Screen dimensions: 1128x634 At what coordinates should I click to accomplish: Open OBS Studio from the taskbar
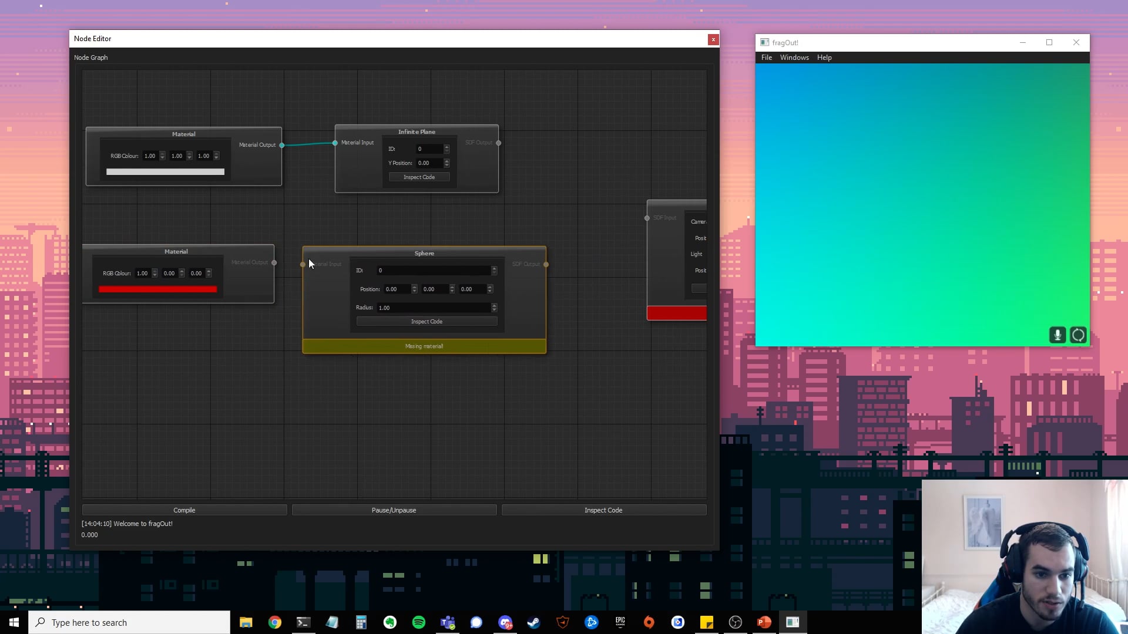735,622
